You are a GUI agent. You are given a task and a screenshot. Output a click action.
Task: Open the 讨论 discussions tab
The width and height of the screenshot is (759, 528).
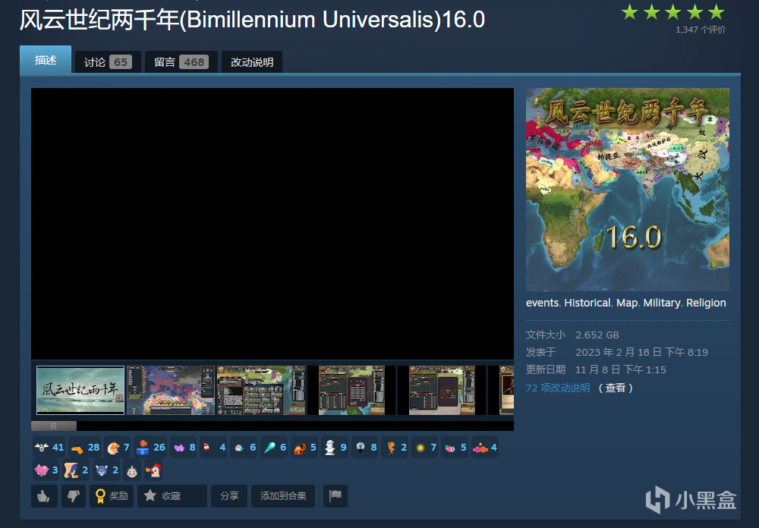pyautogui.click(x=108, y=62)
